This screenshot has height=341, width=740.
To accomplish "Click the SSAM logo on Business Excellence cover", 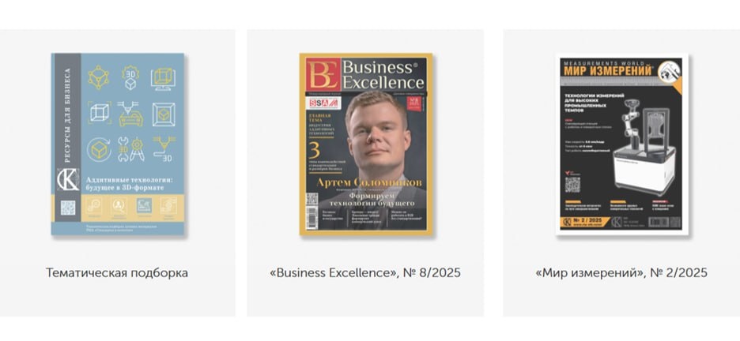I will (x=323, y=103).
